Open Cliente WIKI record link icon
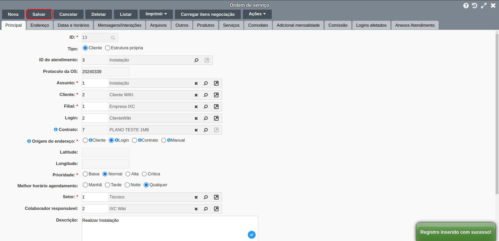This screenshot has width=499, height=241. pyautogui.click(x=216, y=95)
